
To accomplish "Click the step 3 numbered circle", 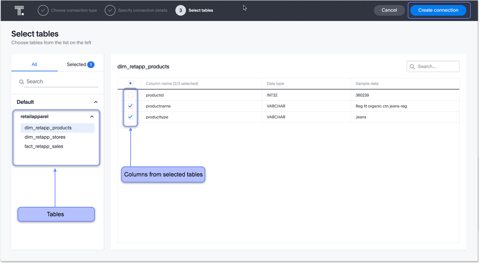I will click(x=180, y=10).
